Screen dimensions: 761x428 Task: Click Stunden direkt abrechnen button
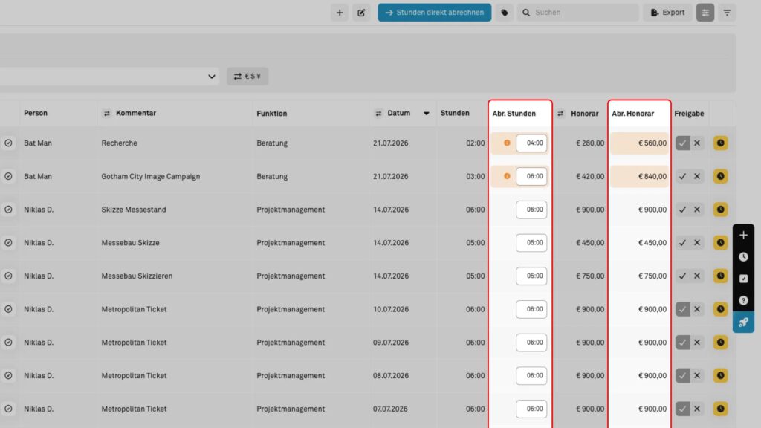tap(434, 13)
